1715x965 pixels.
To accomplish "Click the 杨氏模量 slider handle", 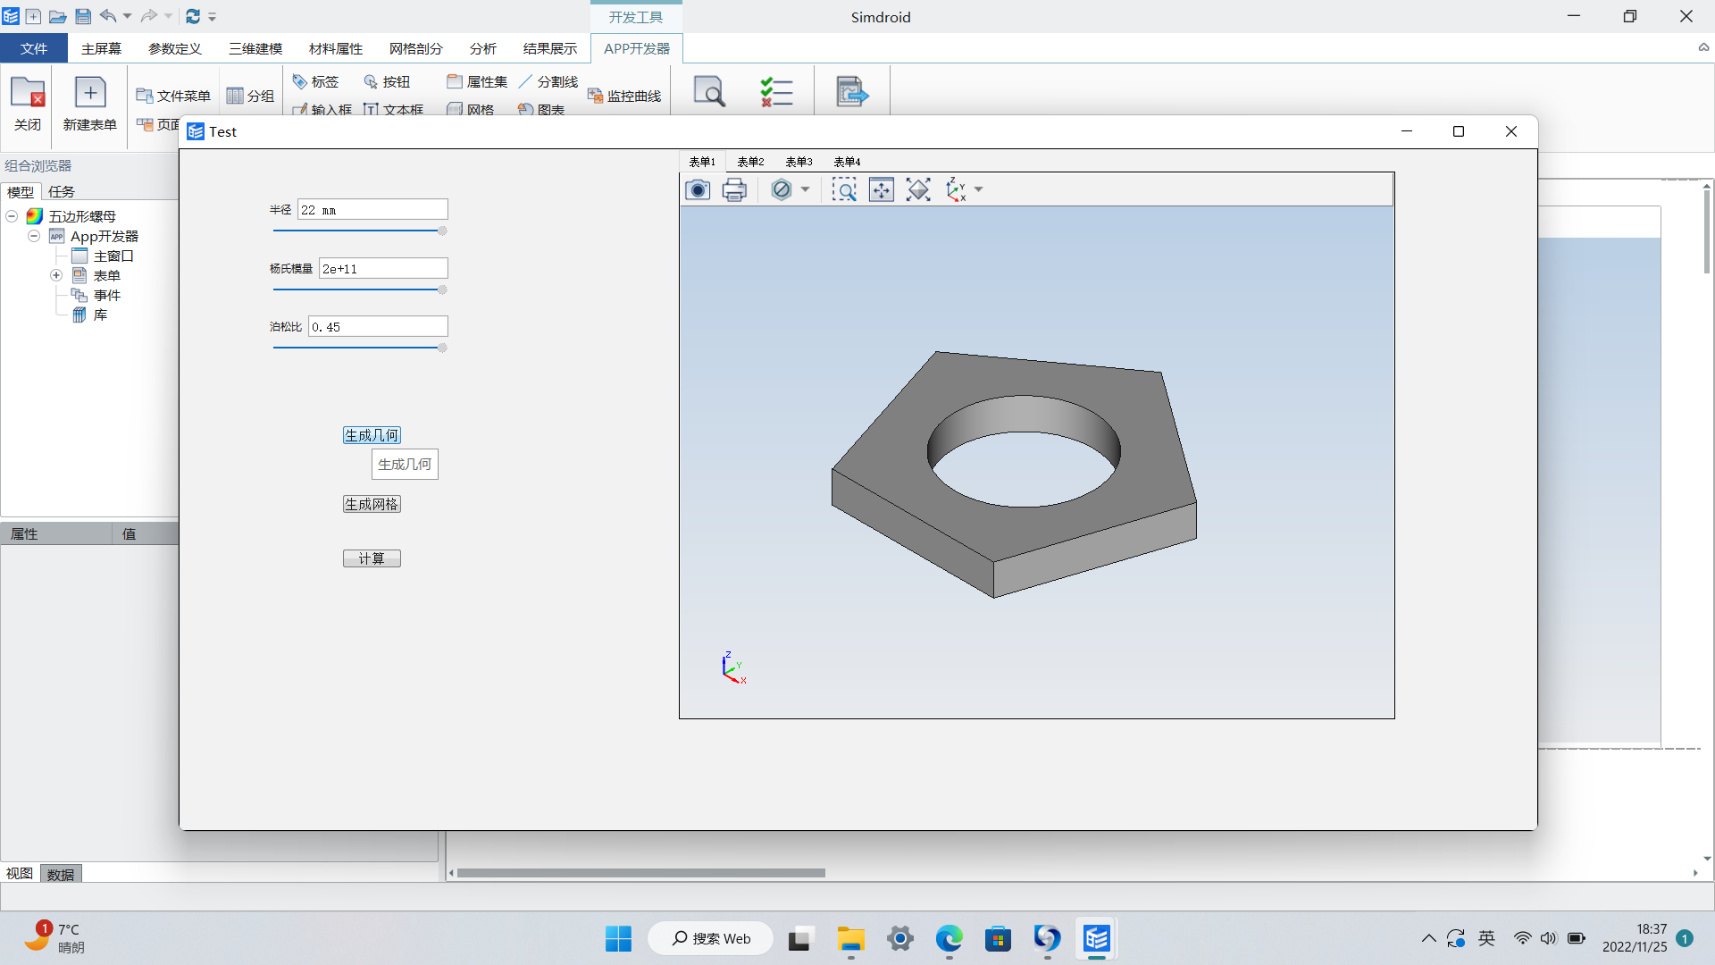I will click(x=442, y=289).
